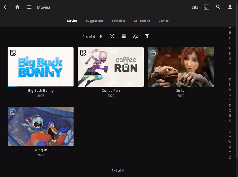Click media icon on Big Buck Bunny card

(x=13, y=53)
